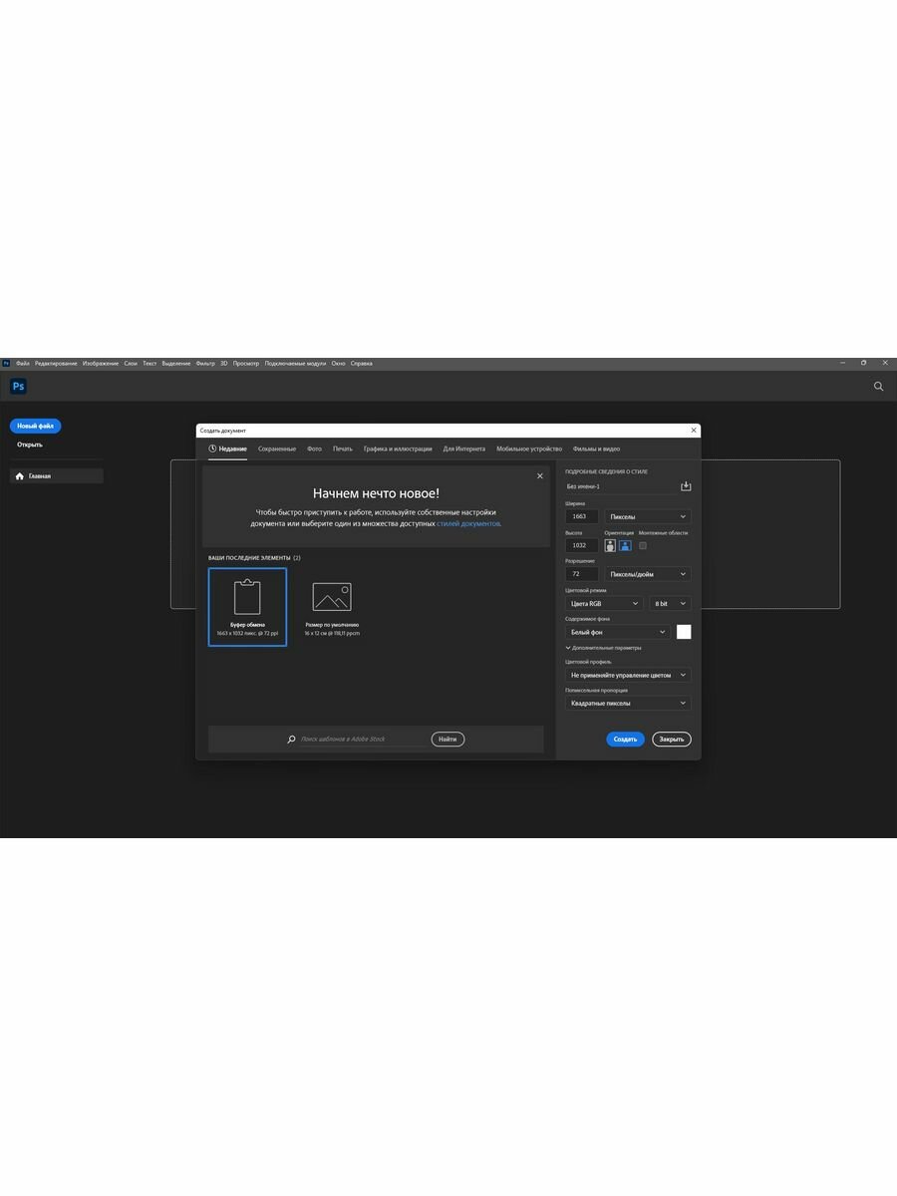897x1196 pixels.
Task: Click the small Ps icon in title bar
Action: click(x=6, y=364)
